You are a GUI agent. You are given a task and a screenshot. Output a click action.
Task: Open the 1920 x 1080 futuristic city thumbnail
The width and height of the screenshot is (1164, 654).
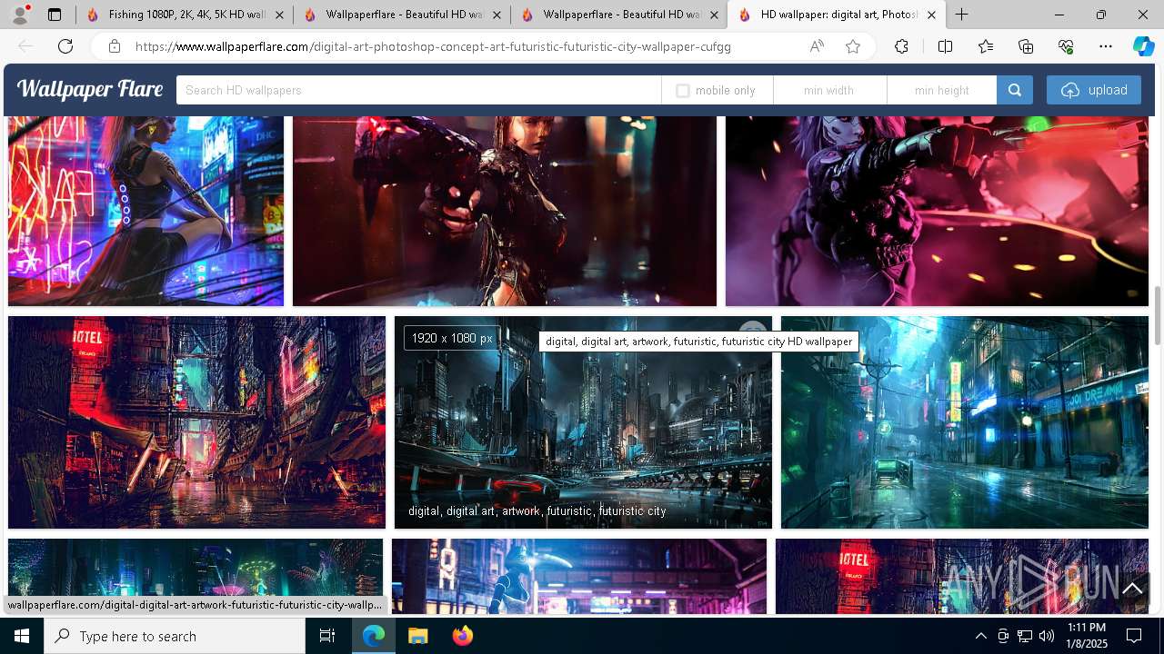tap(583, 422)
